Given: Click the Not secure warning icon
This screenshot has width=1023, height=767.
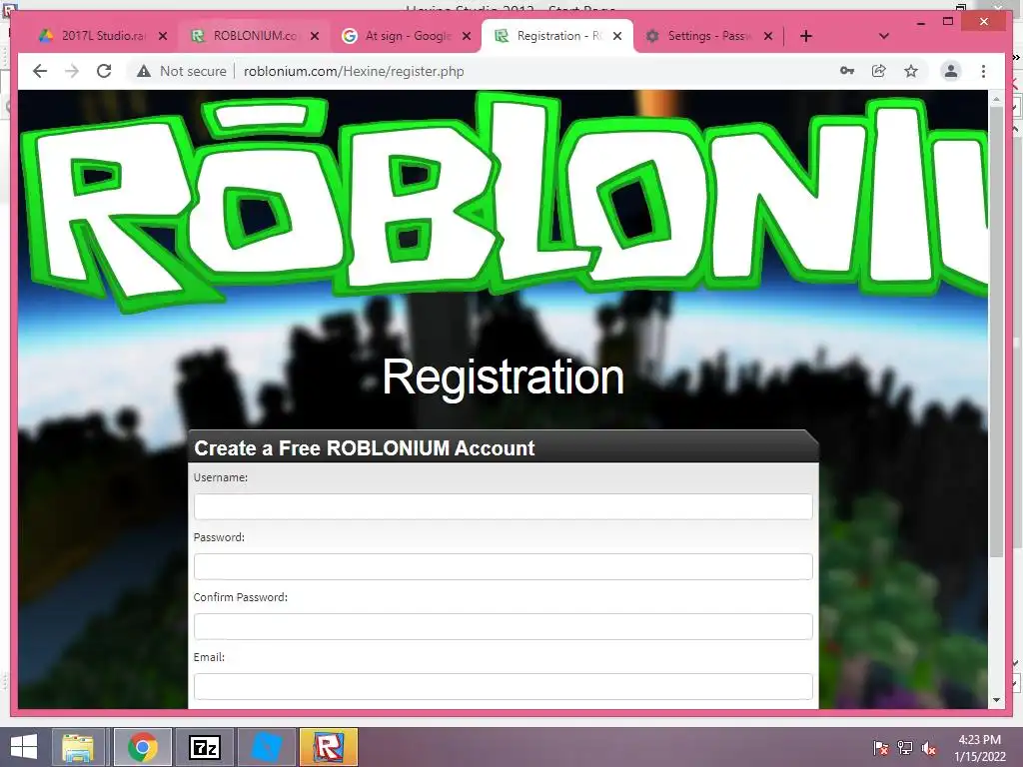Looking at the screenshot, I should pyautogui.click(x=144, y=71).
